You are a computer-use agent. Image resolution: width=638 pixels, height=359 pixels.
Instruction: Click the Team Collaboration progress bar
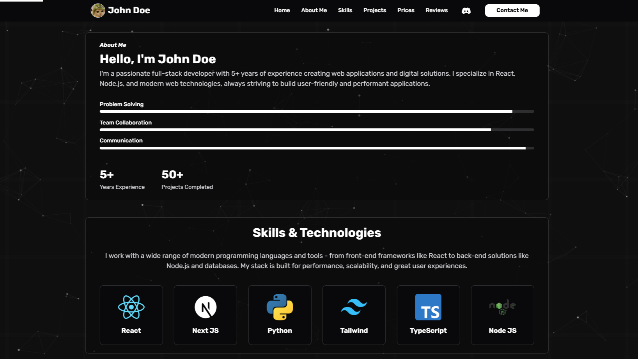[x=317, y=130]
